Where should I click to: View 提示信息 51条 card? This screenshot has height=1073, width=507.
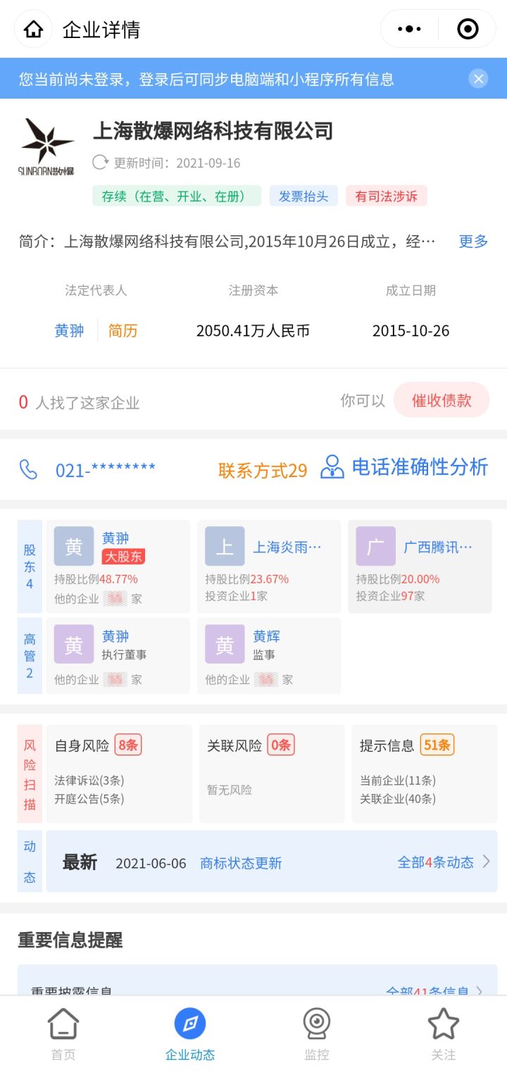(425, 774)
